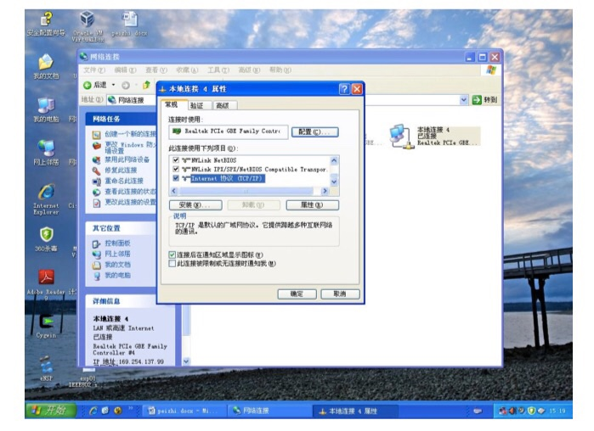Click the 开始 Start button
Viewport: 594px width, 431px height.
coord(51,410)
